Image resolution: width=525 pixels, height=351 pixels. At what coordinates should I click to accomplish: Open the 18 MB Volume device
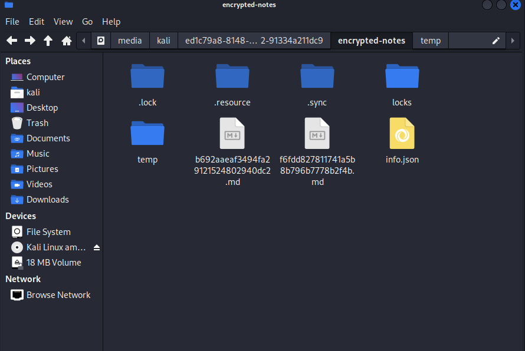(54, 263)
